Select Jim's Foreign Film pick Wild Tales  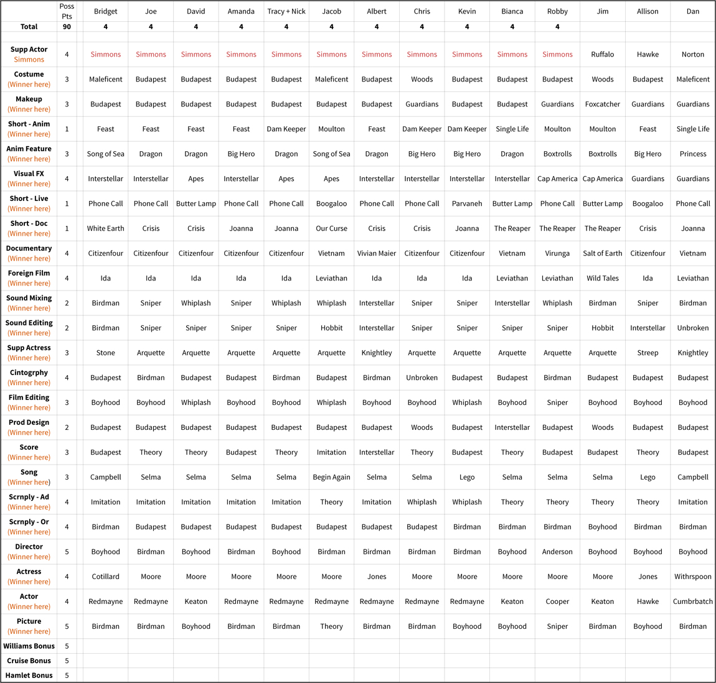(x=602, y=278)
